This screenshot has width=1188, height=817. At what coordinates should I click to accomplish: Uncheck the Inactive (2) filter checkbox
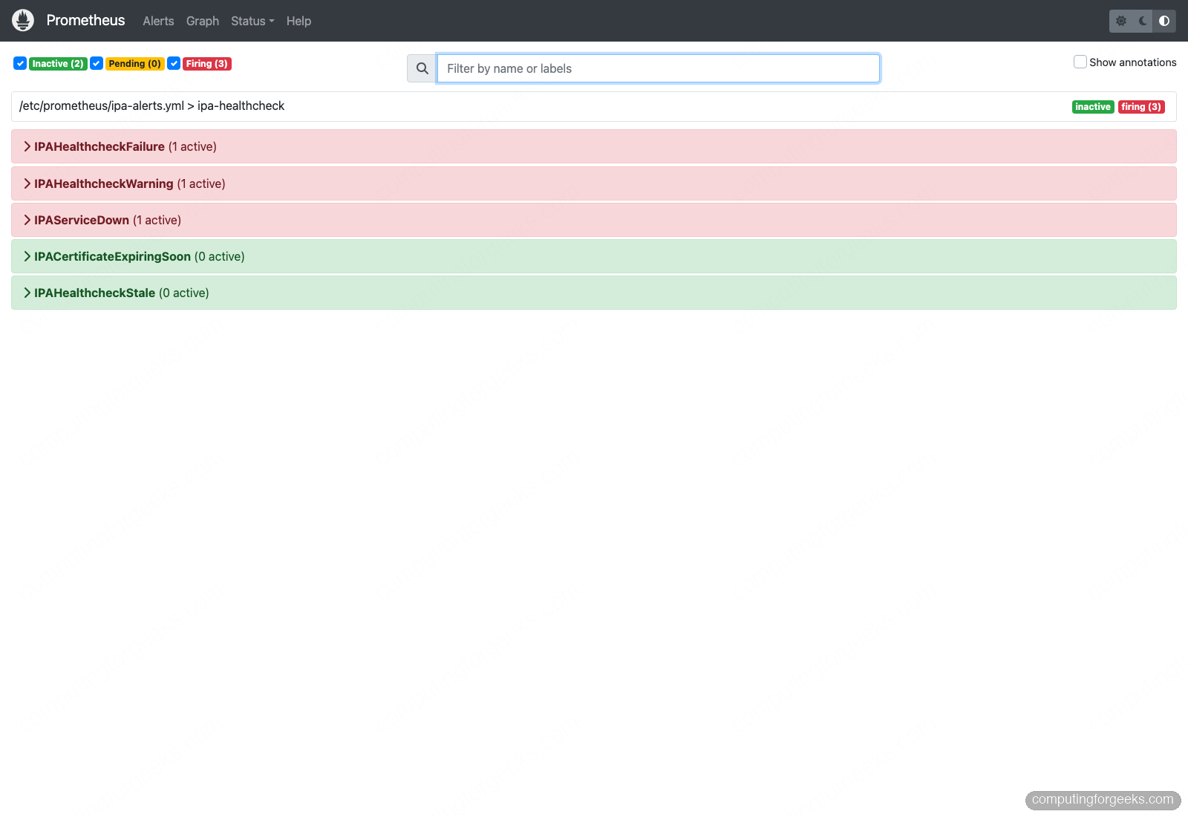[x=20, y=63]
